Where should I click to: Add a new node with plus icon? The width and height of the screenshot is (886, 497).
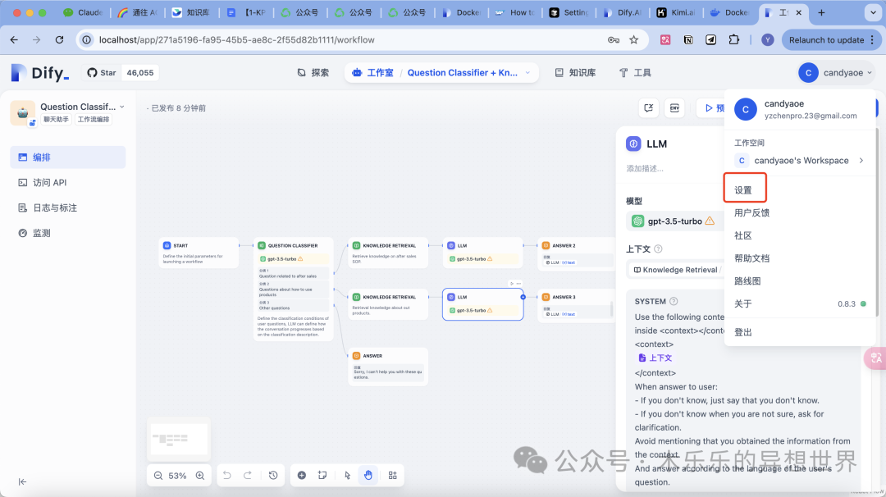pos(302,476)
